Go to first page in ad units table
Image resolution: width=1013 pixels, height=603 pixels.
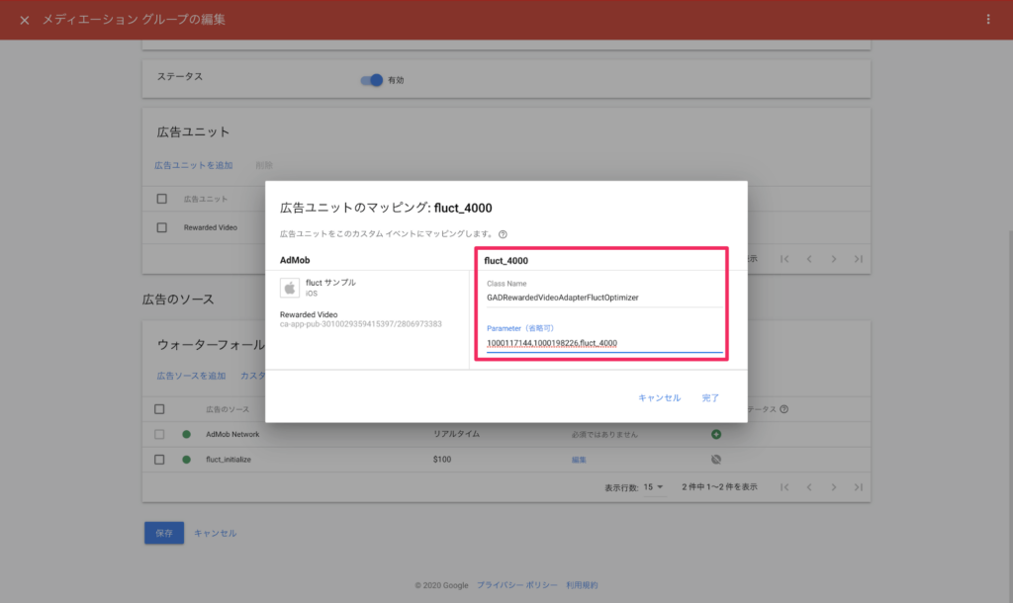(x=784, y=259)
